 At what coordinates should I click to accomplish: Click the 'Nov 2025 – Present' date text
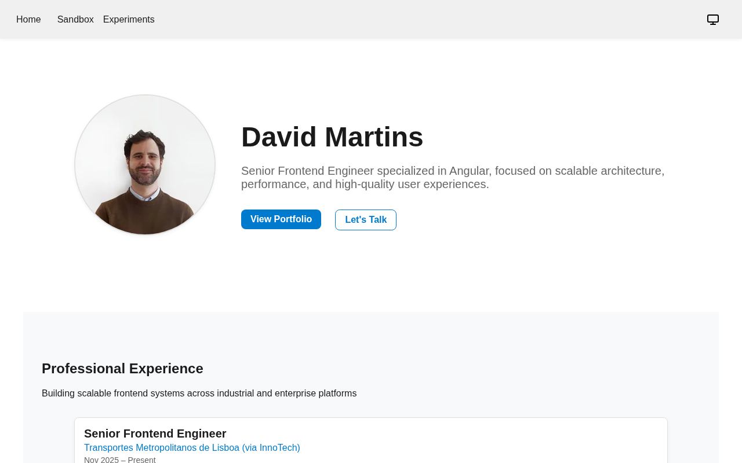(120, 460)
